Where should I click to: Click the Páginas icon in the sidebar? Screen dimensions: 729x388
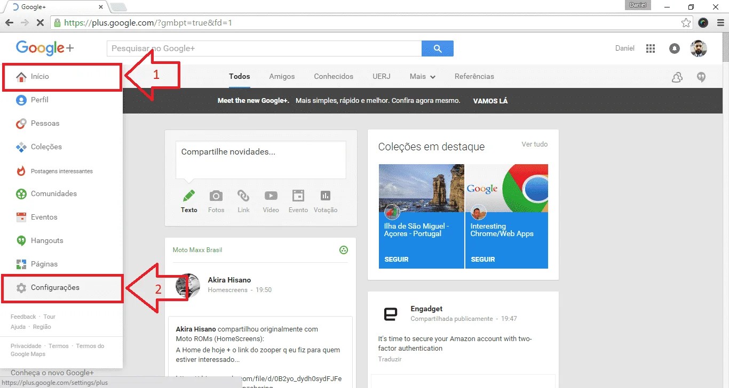point(21,264)
